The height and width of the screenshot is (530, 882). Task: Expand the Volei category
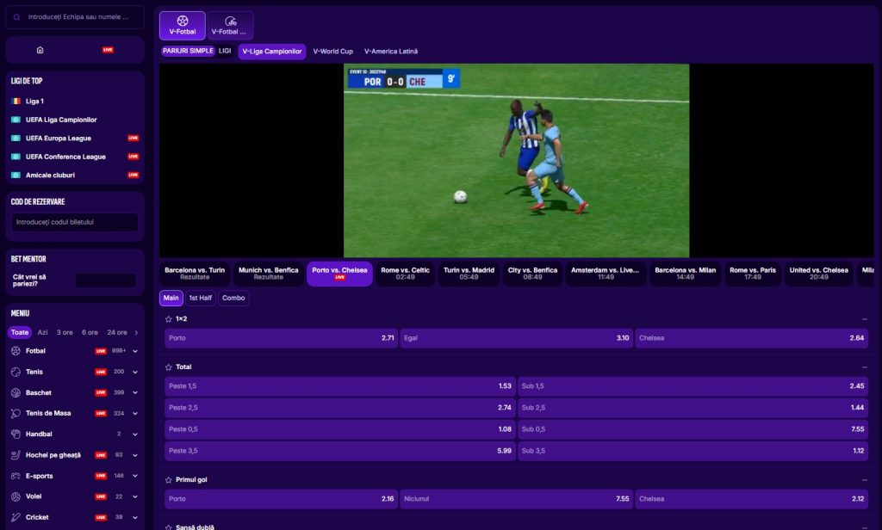click(x=135, y=496)
